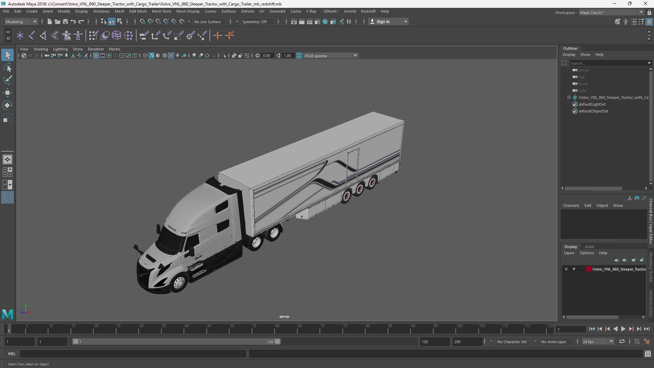Click the single perspective layout icon

tap(7, 159)
